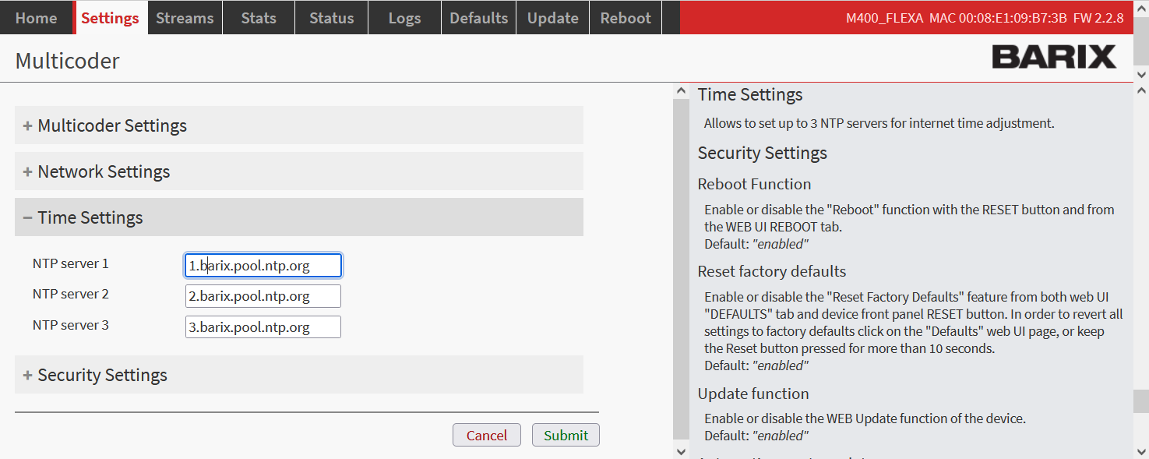Screen dimensions: 1149x459
Task: Click the NTP server 1 field
Action: point(263,266)
